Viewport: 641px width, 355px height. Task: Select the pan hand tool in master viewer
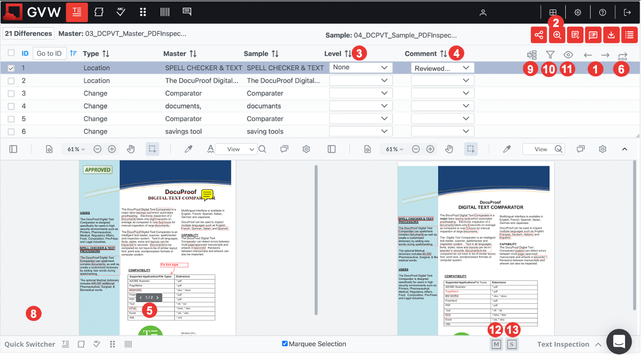coord(131,149)
